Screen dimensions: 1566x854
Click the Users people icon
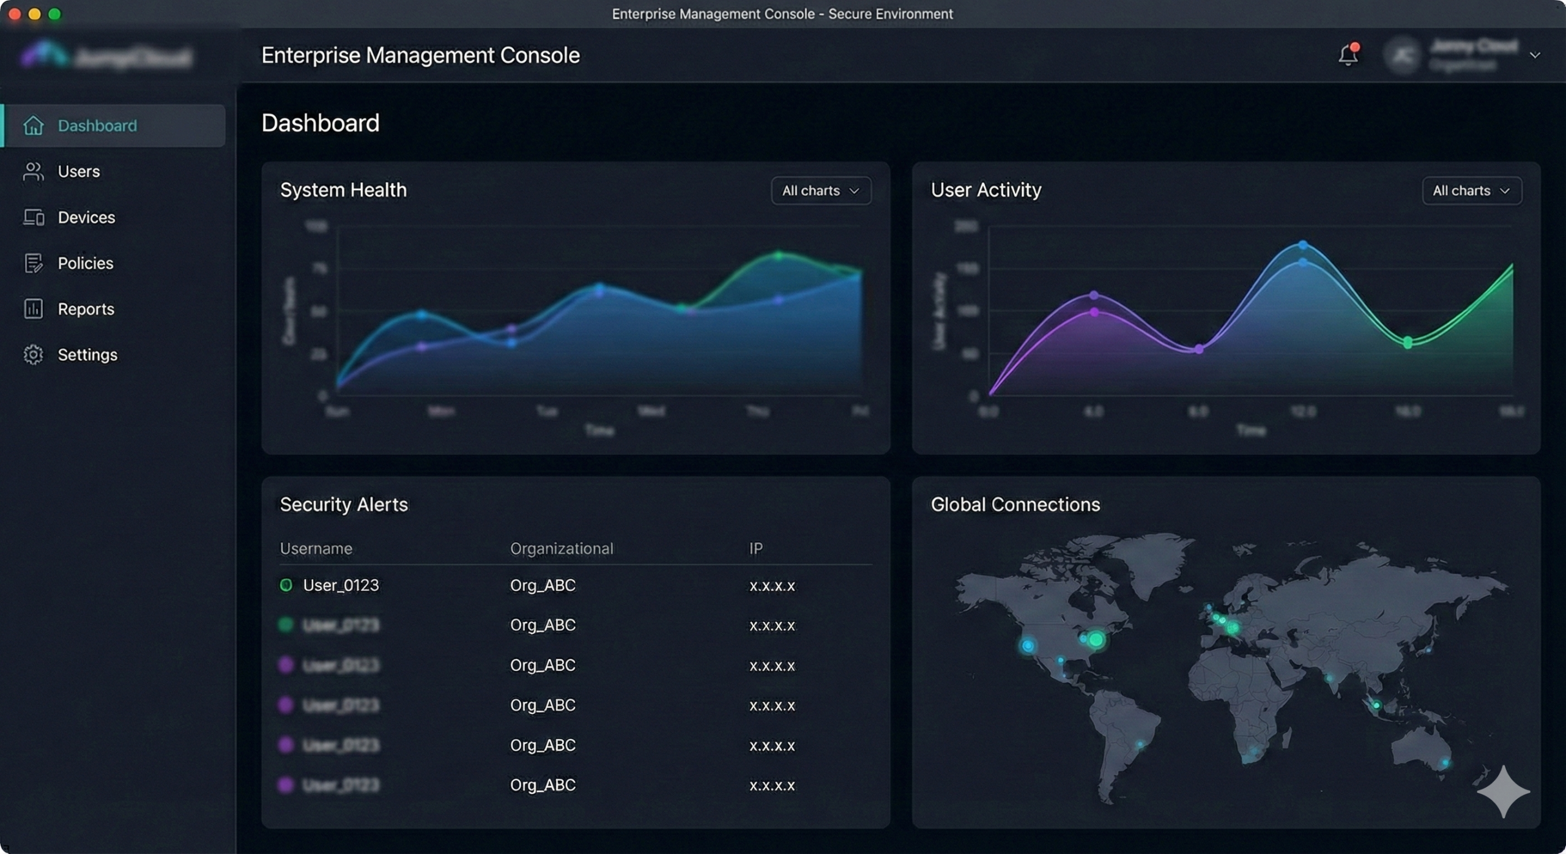click(x=33, y=171)
